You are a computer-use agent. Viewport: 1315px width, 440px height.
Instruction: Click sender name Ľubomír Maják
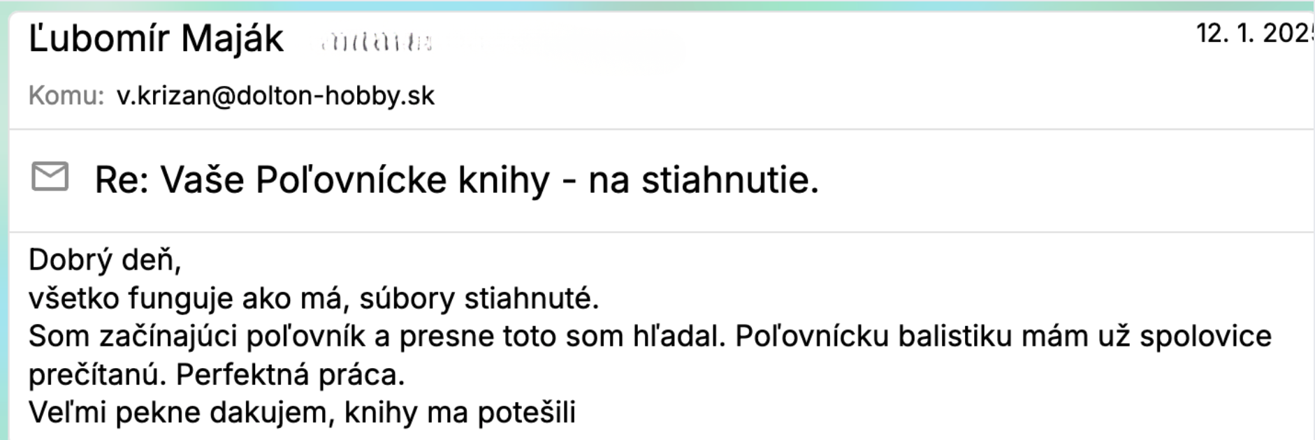[156, 38]
